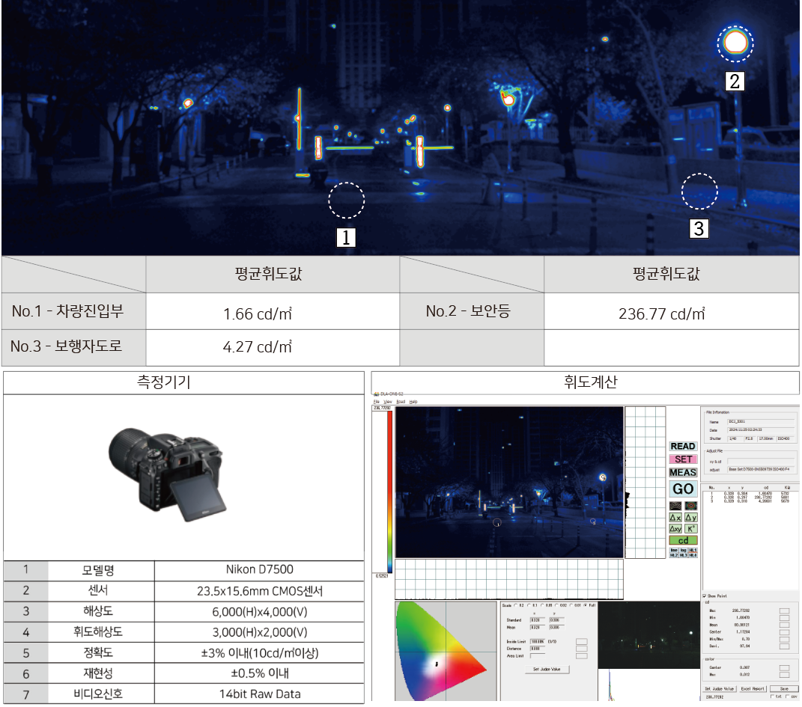This screenshot has height=707, width=802.
Task: Click the Inside Limit input field
Action: click(x=537, y=642)
